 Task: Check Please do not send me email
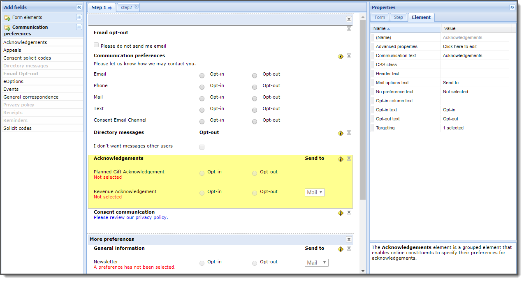[x=96, y=45]
